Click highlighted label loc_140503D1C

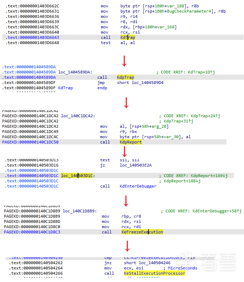pyautogui.click(x=77, y=176)
